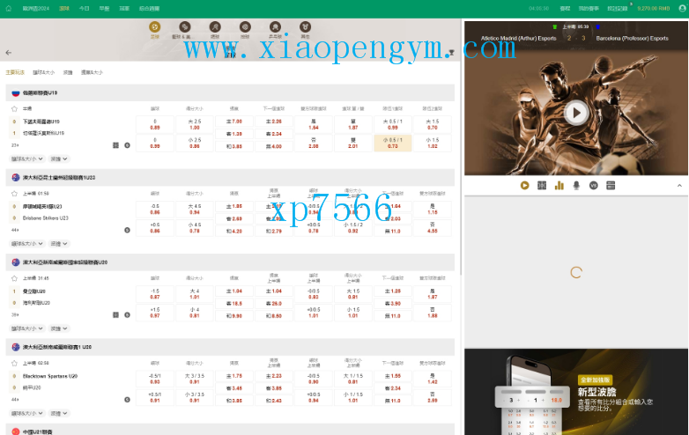
Task: Expand 讓球&大小 dropdown under Russian U19 match
Action: 27,159
